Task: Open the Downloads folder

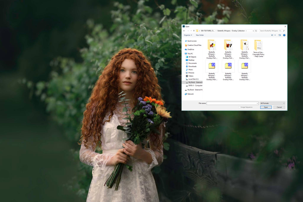Action: click(x=191, y=67)
